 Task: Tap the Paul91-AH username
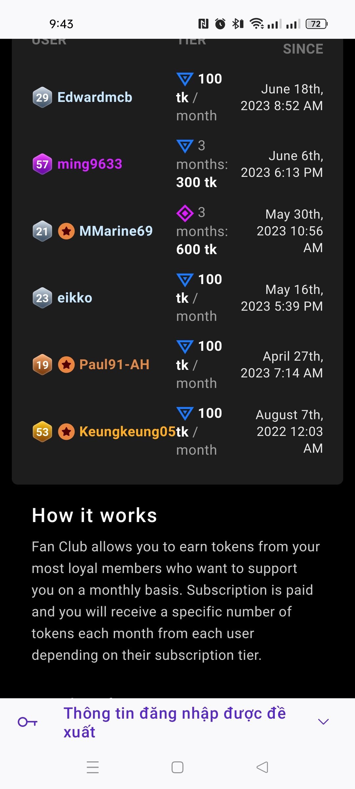point(114,365)
